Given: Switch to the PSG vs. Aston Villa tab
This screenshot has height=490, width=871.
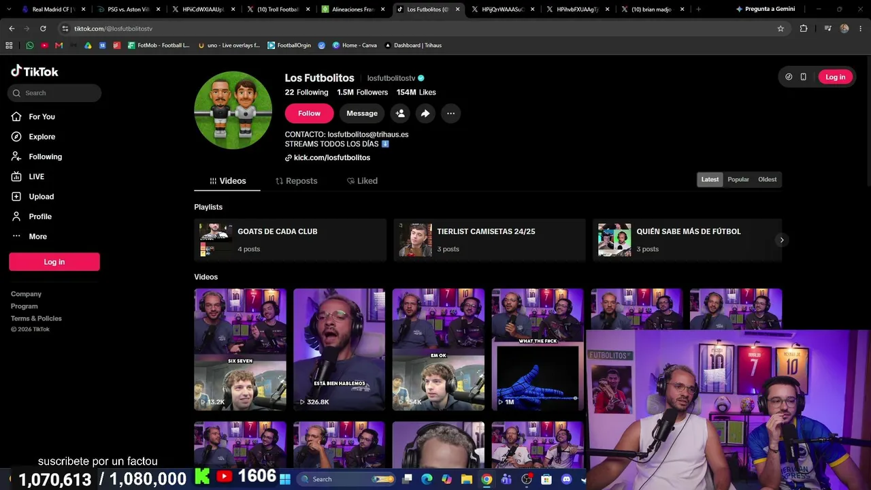Looking at the screenshot, I should coord(129,10).
